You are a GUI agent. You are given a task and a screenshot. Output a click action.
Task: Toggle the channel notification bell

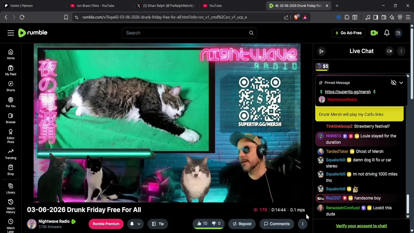point(132,224)
